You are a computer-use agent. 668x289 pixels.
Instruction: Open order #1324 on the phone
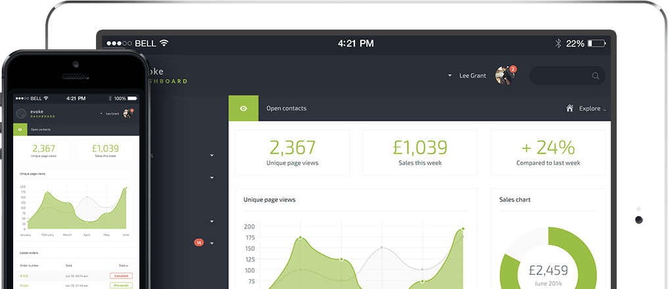click(24, 286)
